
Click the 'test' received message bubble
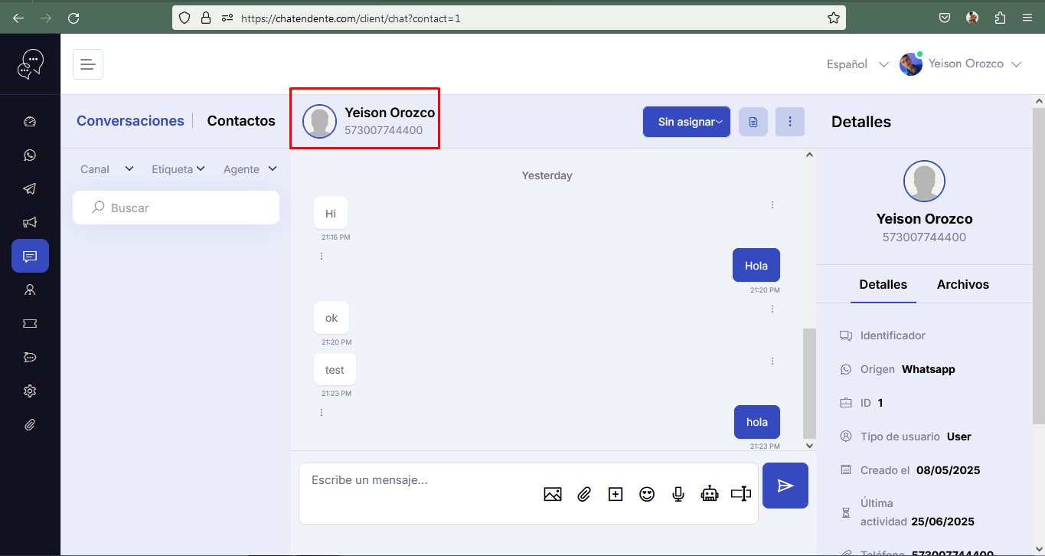pos(335,370)
